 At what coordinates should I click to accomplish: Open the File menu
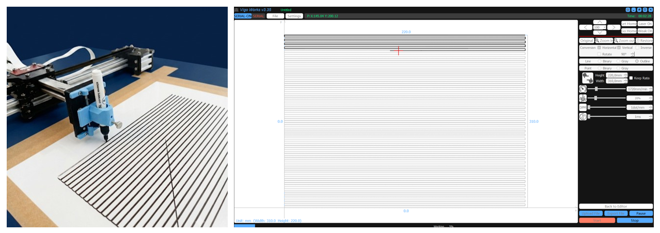pyautogui.click(x=275, y=16)
